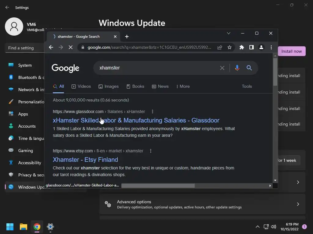
Task: Select Windows Update in sidebar
Action: click(25, 187)
